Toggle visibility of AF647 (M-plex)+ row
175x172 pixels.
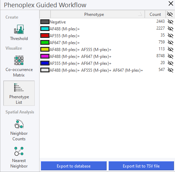click(x=171, y=42)
